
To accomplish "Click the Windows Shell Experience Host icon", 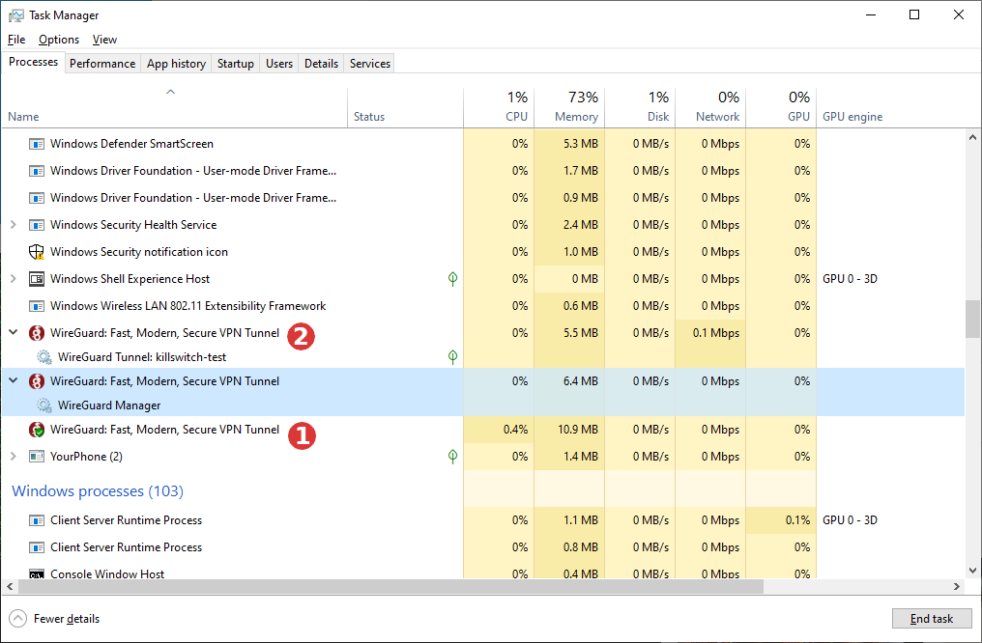I will point(37,279).
